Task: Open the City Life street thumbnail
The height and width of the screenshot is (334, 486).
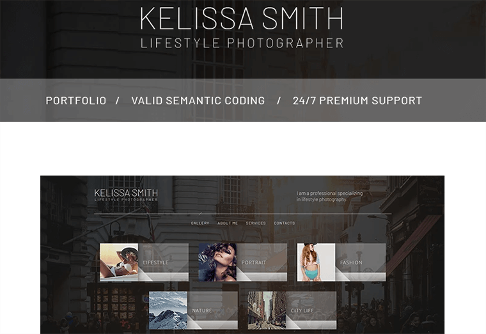Action: (x=267, y=310)
